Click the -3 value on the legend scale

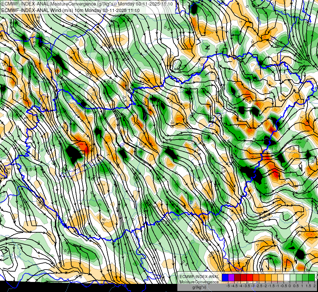[x=253, y=286]
